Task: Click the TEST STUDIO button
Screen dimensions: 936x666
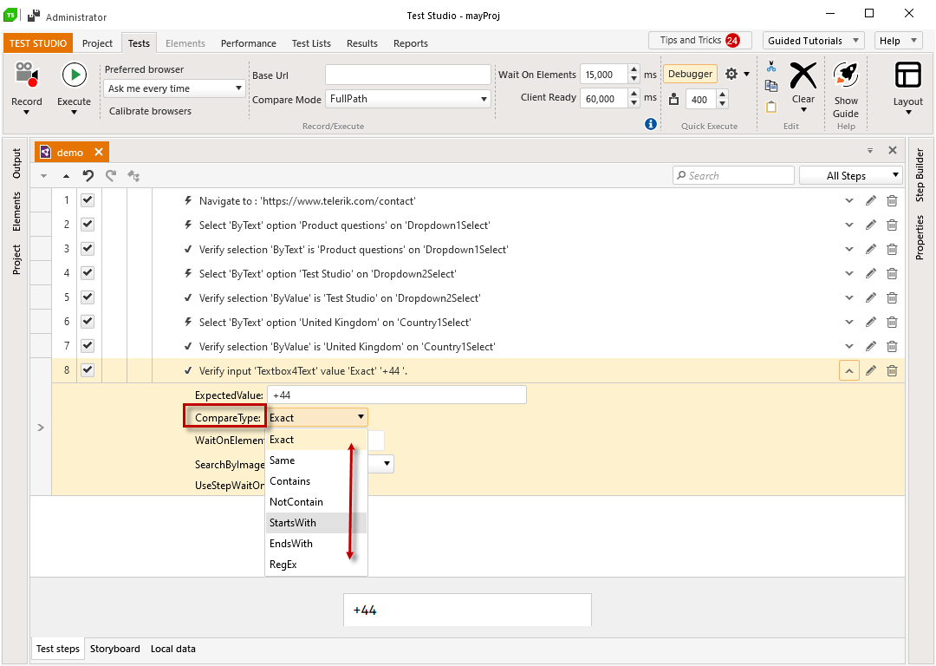Action: 37,43
